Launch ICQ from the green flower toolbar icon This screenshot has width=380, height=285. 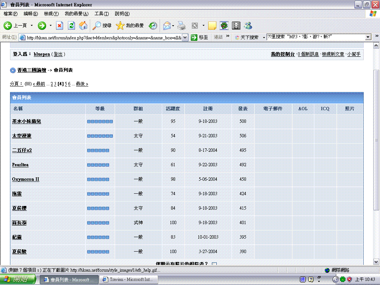click(x=224, y=26)
